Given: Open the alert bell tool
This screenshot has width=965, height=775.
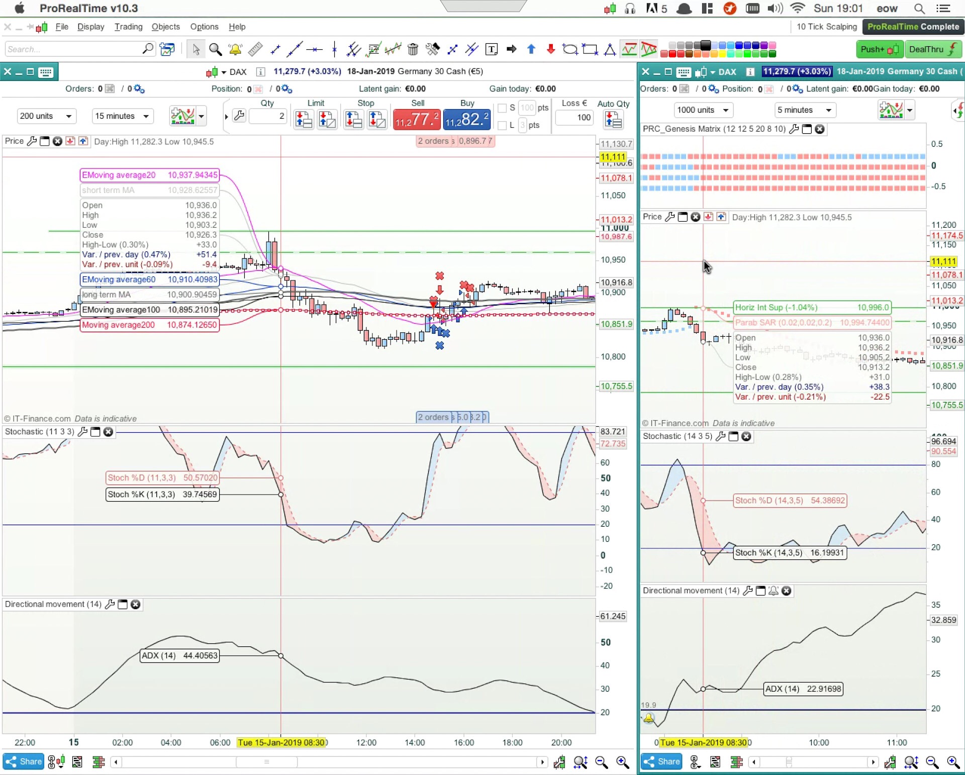Looking at the screenshot, I should (x=235, y=49).
